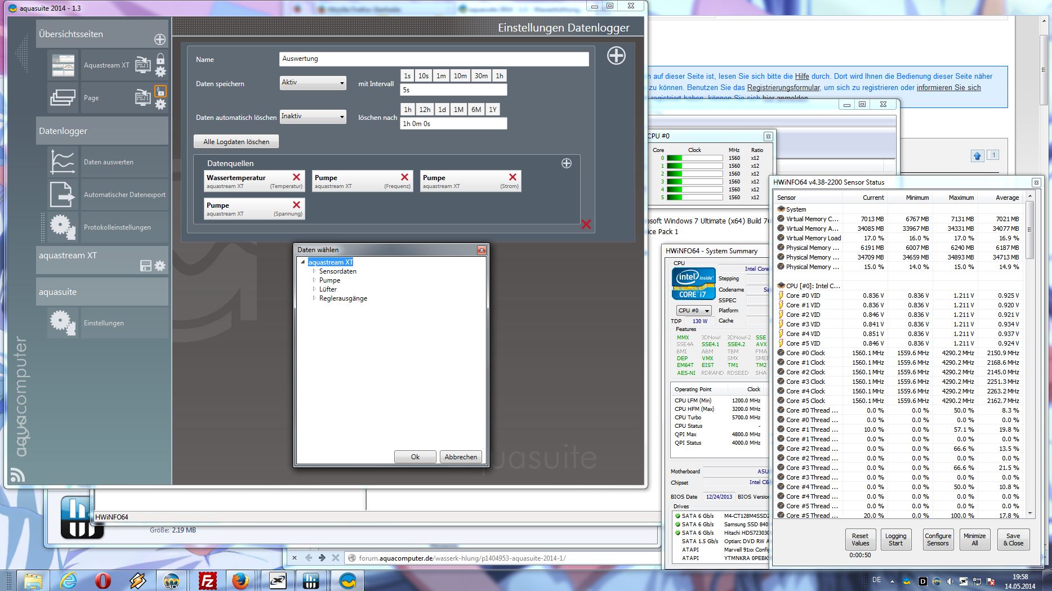Add a new data source in Datenquellen
The height and width of the screenshot is (591, 1052).
click(567, 163)
